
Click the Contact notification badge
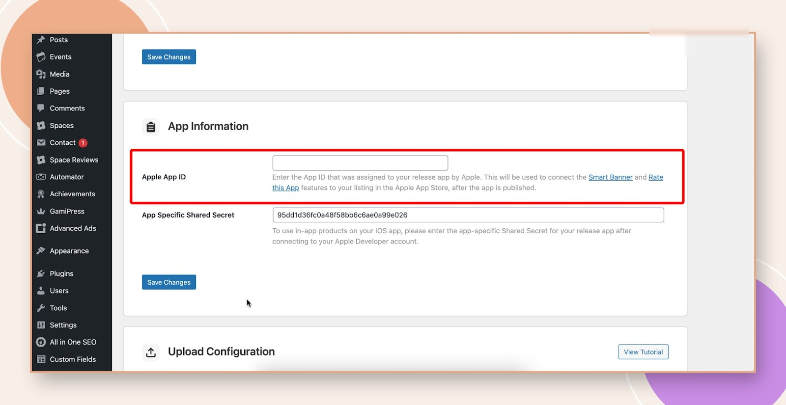point(83,143)
